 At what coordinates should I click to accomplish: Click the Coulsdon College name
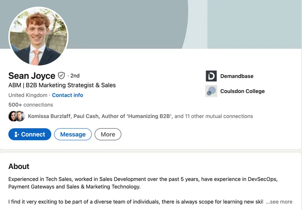242,91
